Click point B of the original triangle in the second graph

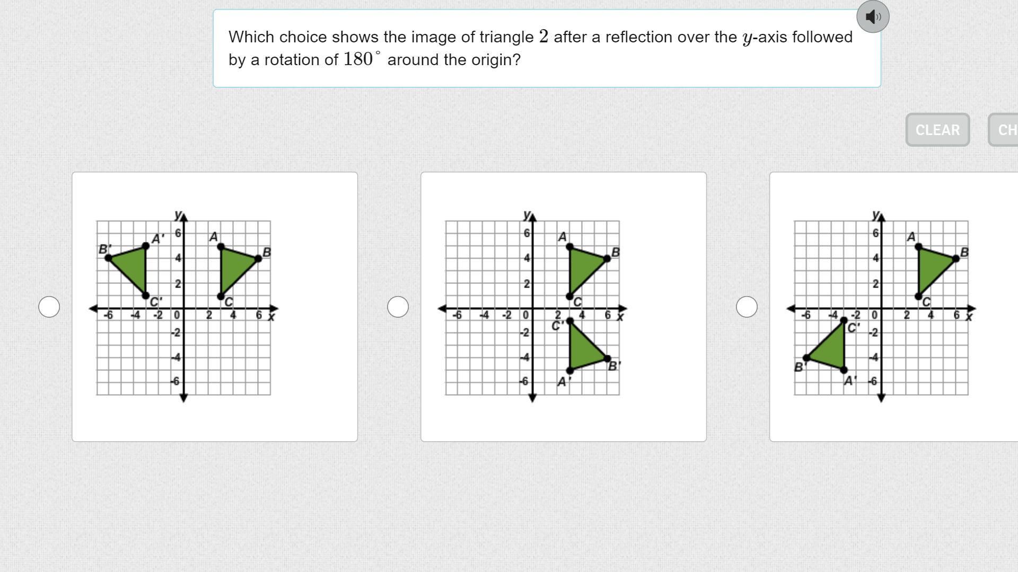607,258
